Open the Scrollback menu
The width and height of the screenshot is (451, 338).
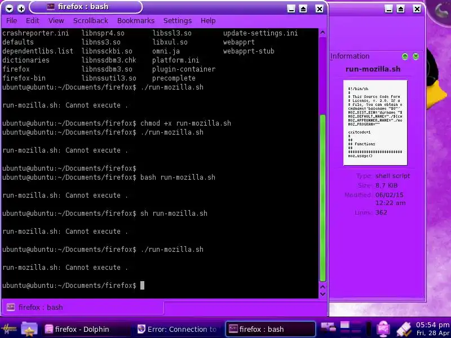pyautogui.click(x=91, y=21)
